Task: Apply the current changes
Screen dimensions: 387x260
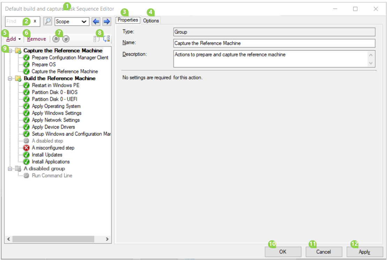Action: pos(364,252)
